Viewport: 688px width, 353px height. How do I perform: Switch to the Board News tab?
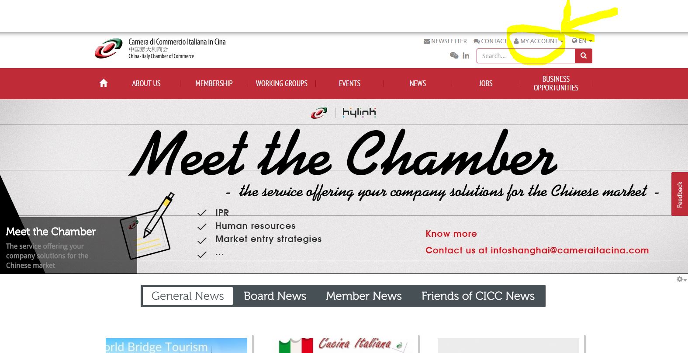click(275, 296)
